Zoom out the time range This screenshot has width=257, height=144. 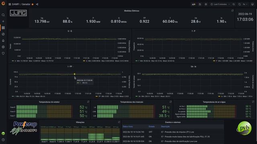(x=234, y=4)
